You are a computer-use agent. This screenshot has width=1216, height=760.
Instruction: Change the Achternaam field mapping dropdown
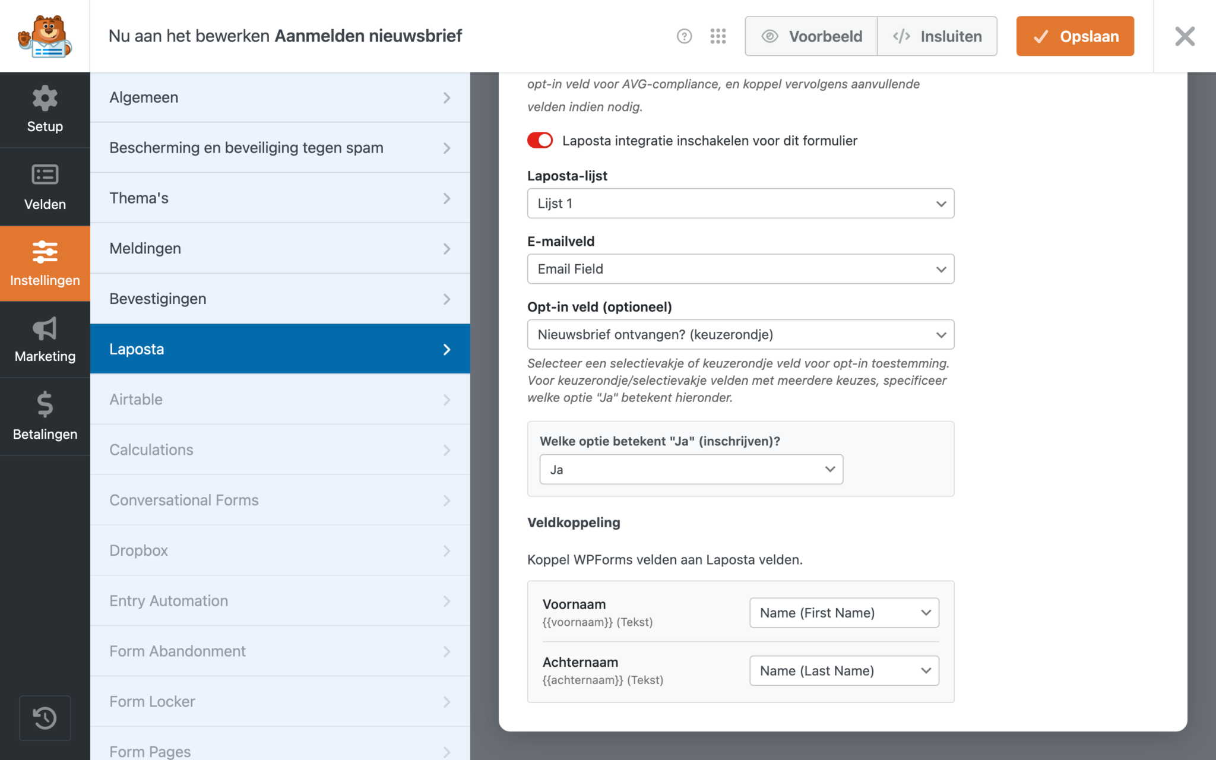coord(844,671)
